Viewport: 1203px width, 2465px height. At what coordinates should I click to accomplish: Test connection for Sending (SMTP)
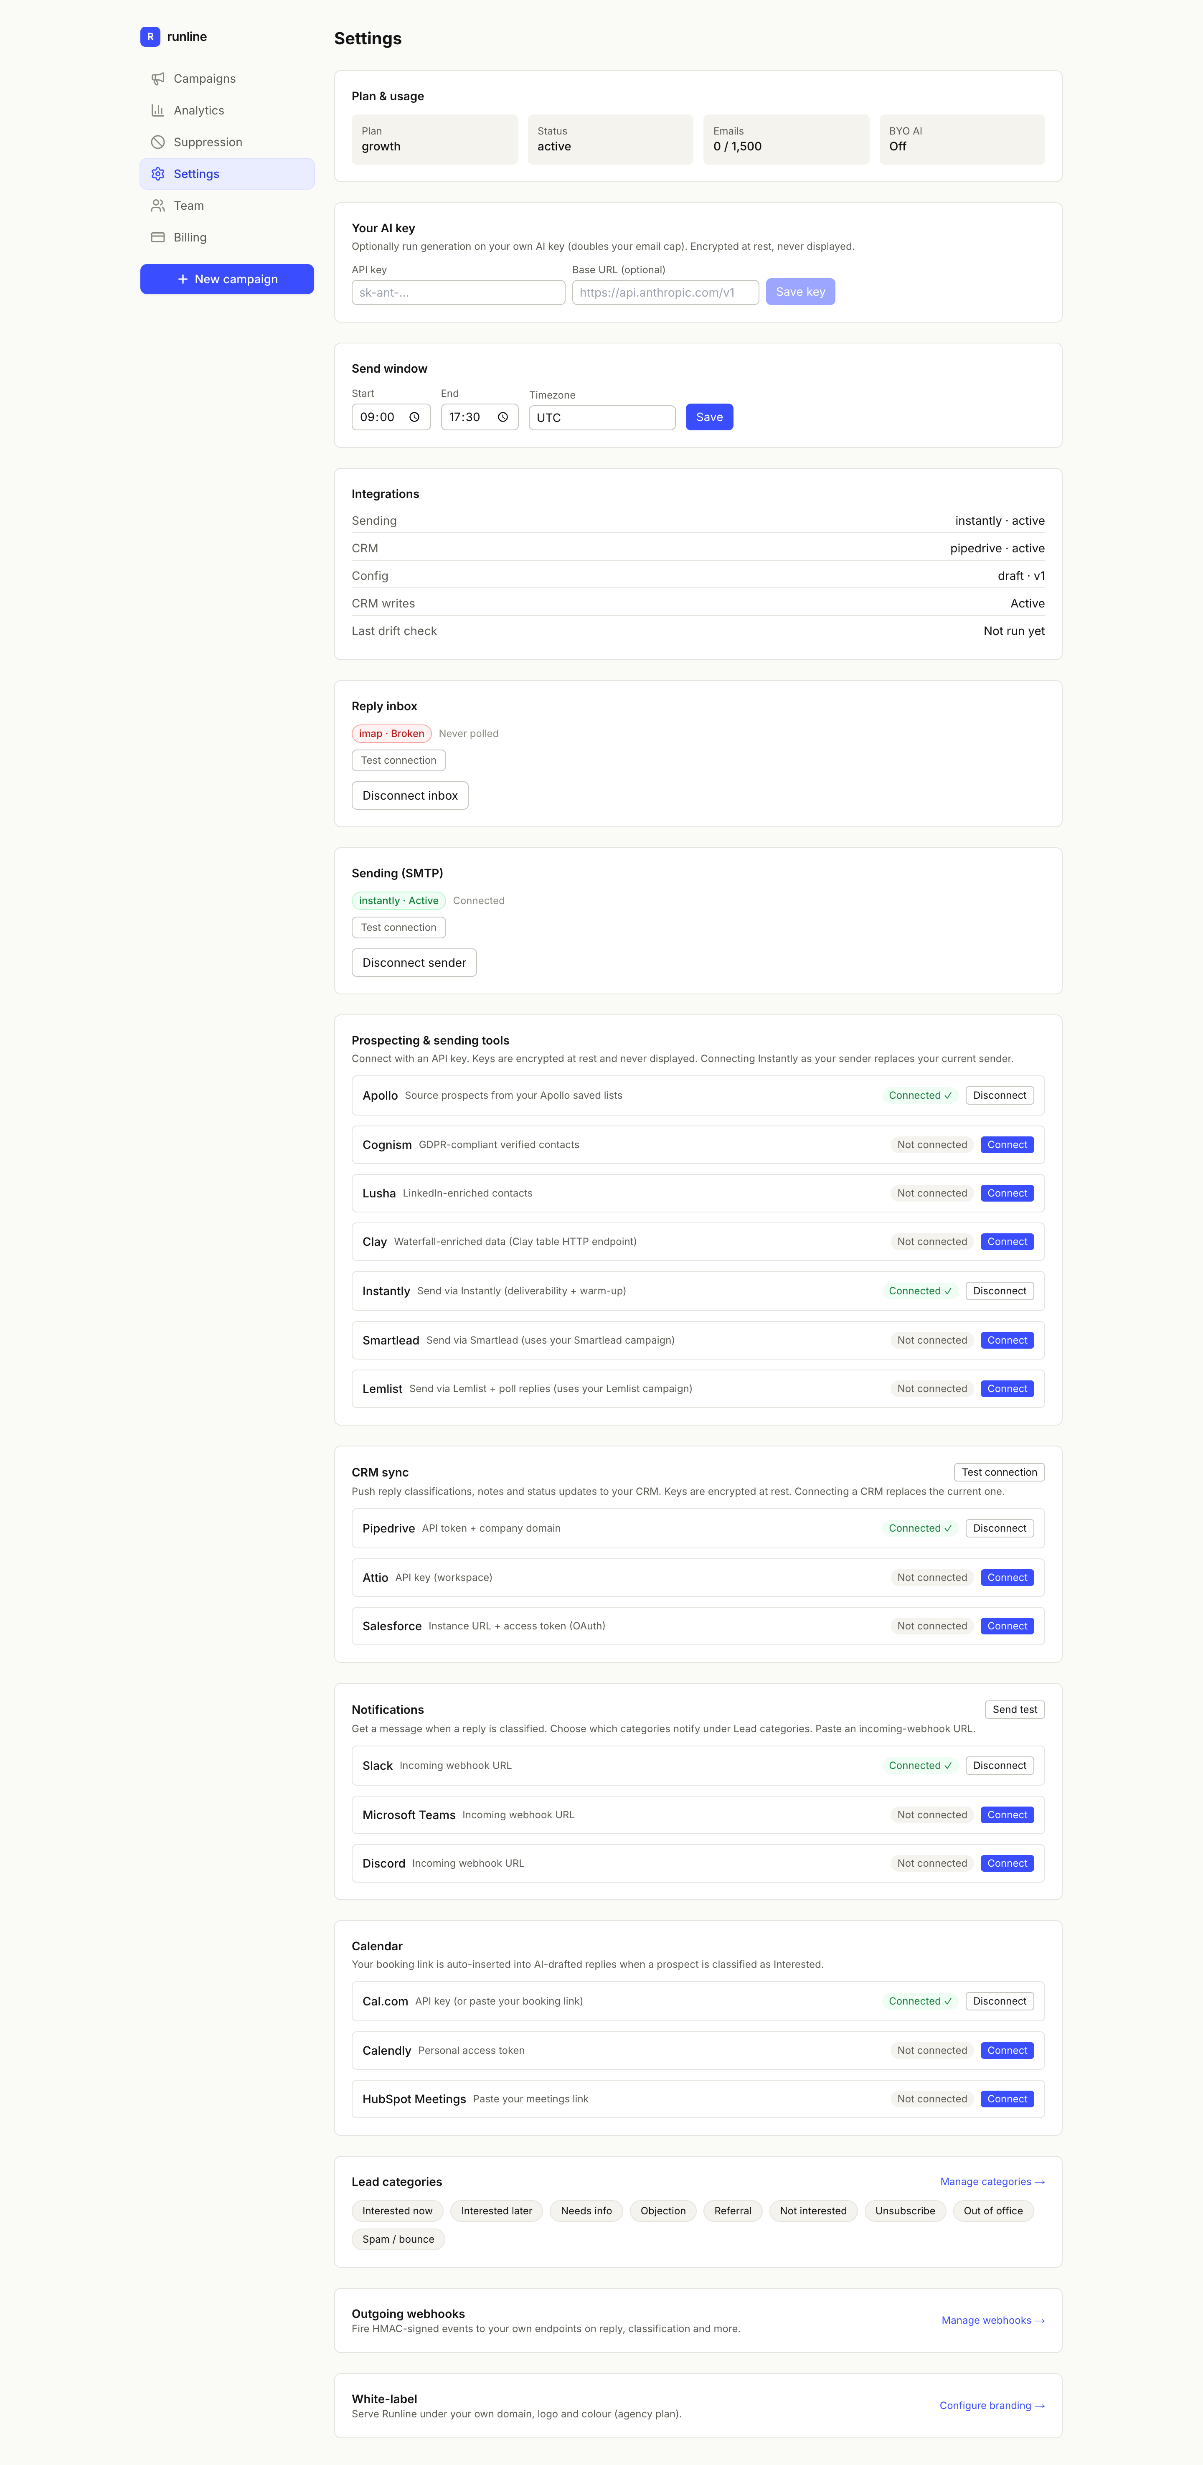tap(398, 927)
